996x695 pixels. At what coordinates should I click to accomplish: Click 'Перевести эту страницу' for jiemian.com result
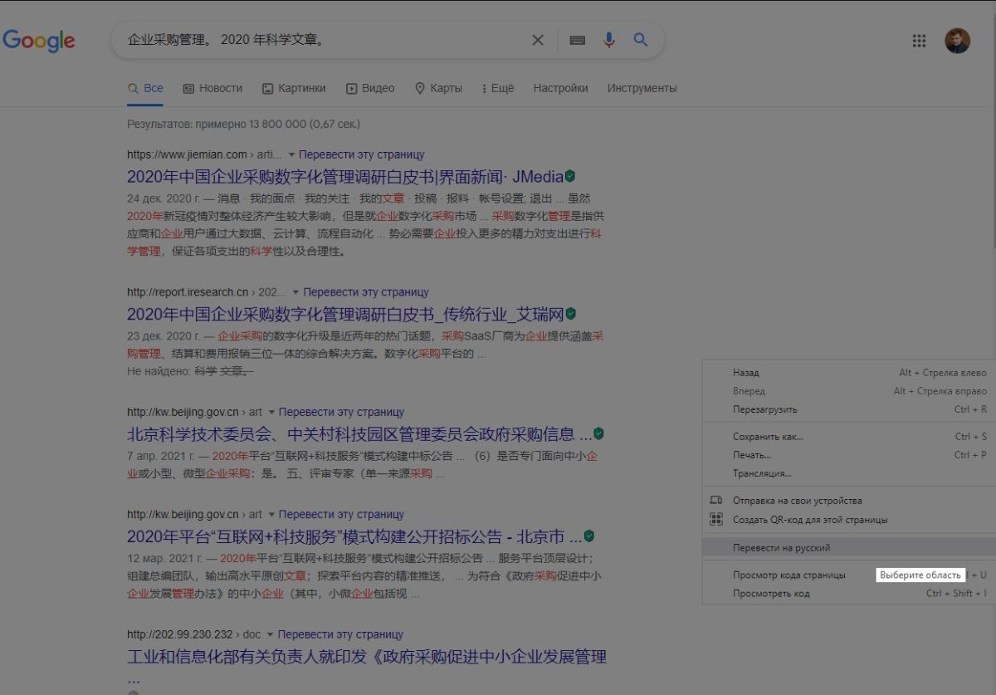tap(362, 154)
